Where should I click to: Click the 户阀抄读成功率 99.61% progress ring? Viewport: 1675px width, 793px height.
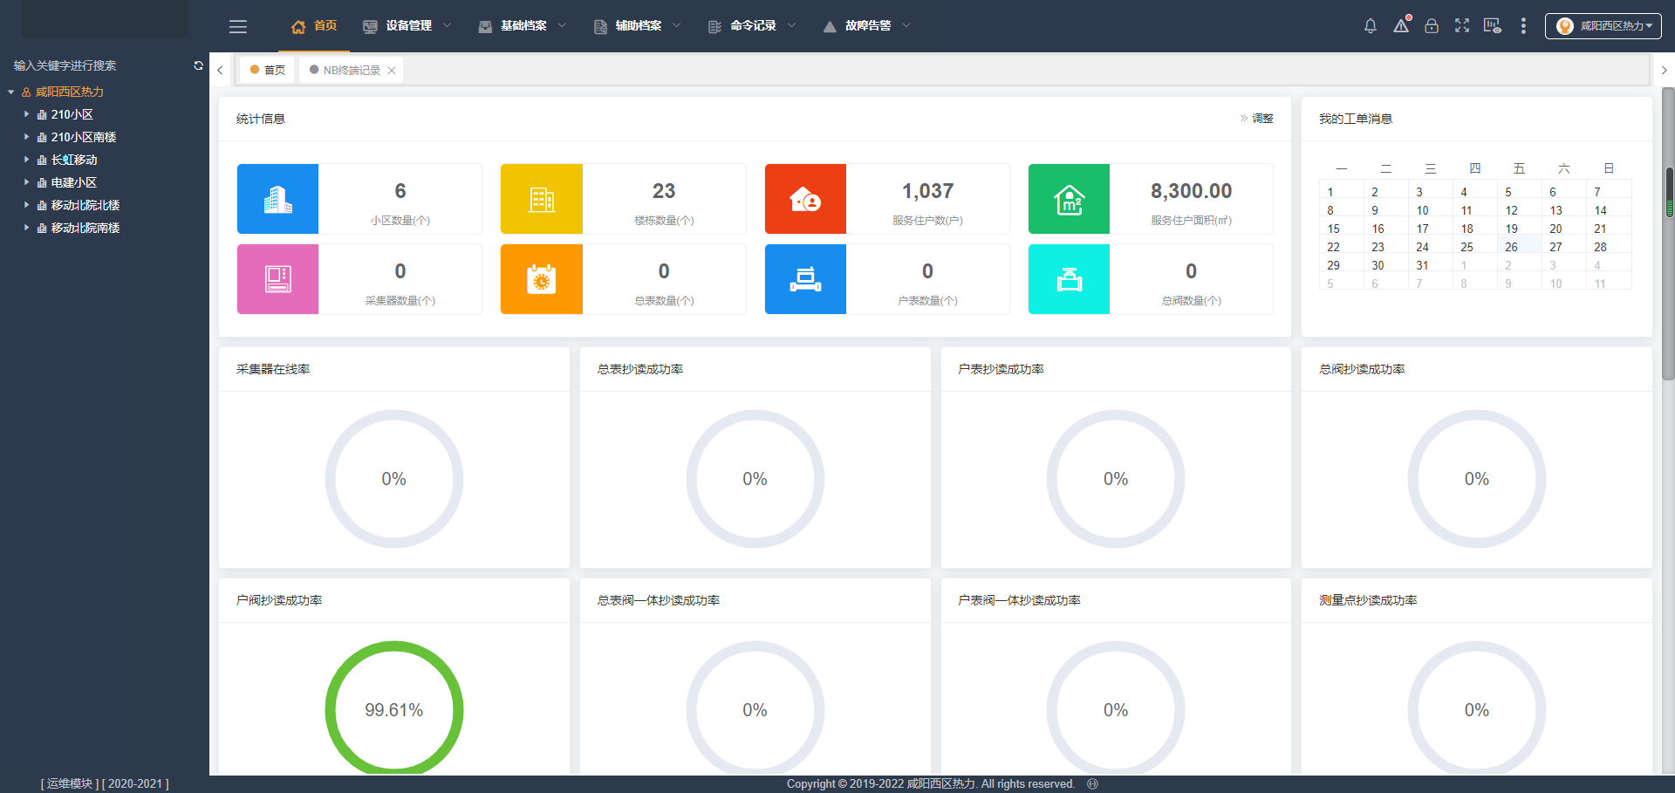(x=394, y=708)
